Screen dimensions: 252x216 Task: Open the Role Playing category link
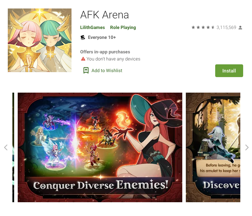click(x=123, y=28)
